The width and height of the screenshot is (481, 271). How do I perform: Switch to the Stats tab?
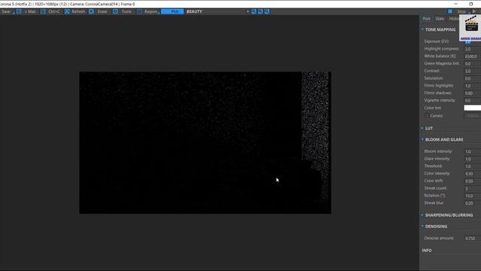[x=440, y=19]
